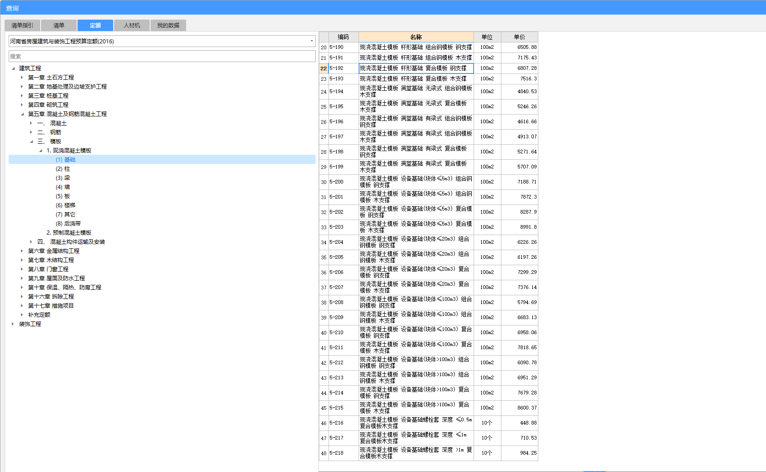The height and width of the screenshot is (472, 766).
Task: Expand 第六章 金属结构工程 node
Action: pyautogui.click(x=21, y=251)
